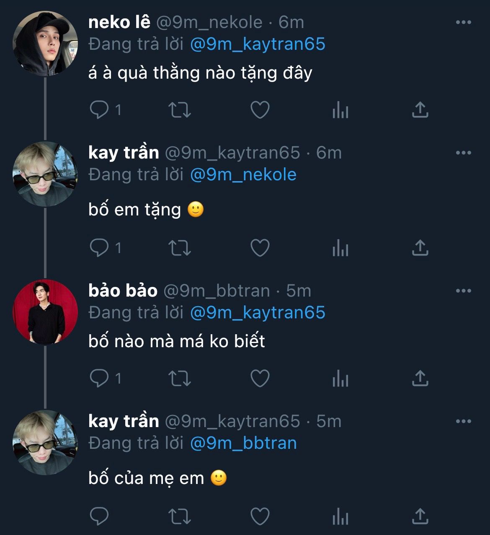Reply to bảo bảo's tweet

(100, 379)
